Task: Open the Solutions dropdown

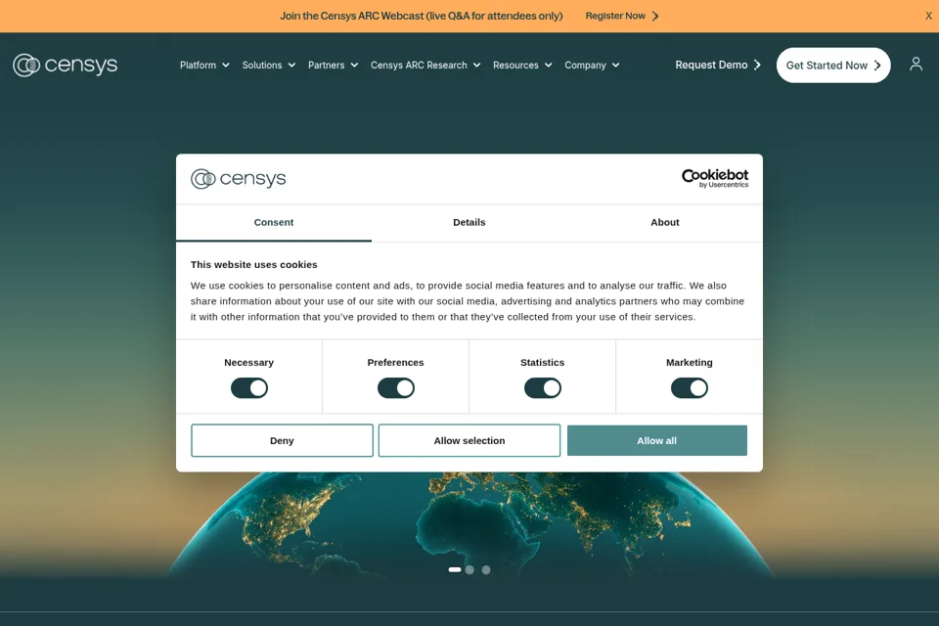Action: tap(268, 65)
